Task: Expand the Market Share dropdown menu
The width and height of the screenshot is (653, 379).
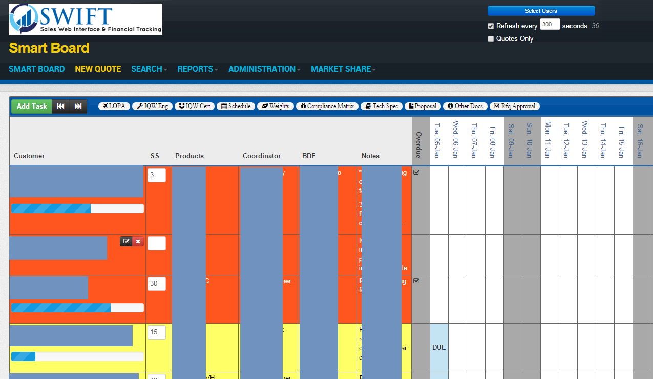Action: point(343,69)
